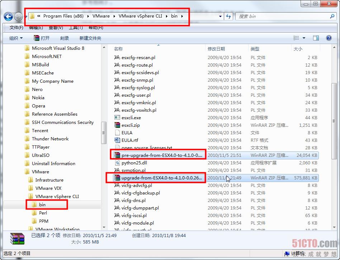The height and width of the screenshot is (260, 340).
Task: Select the EULA blank file icon
Action: point(117,133)
